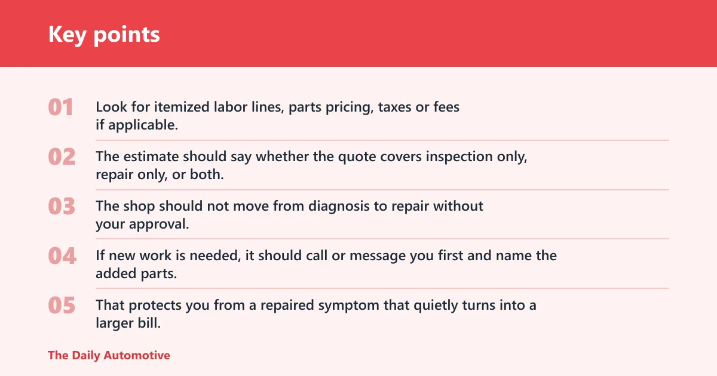Select the number 02 marker
Image resolution: width=717 pixels, height=376 pixels.
click(x=62, y=157)
